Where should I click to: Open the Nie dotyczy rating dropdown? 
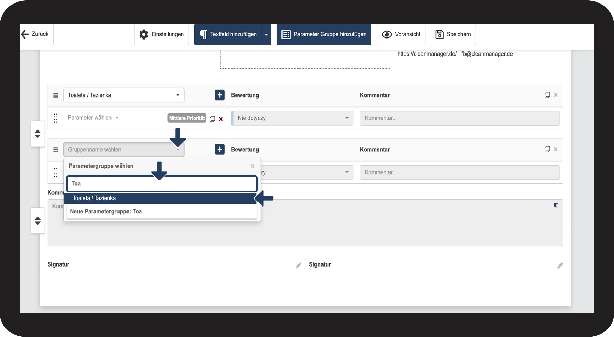click(292, 118)
